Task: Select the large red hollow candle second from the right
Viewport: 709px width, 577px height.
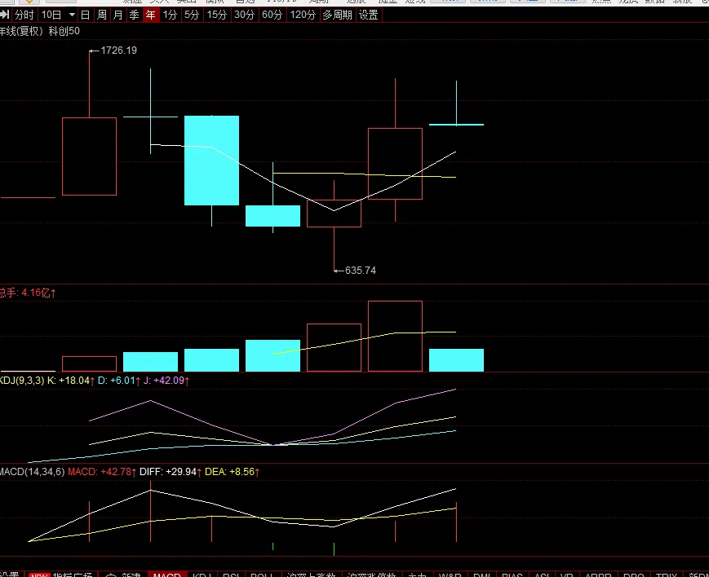Action: point(395,164)
